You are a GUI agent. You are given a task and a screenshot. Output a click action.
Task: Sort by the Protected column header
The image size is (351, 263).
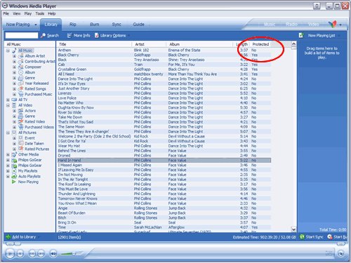260,44
